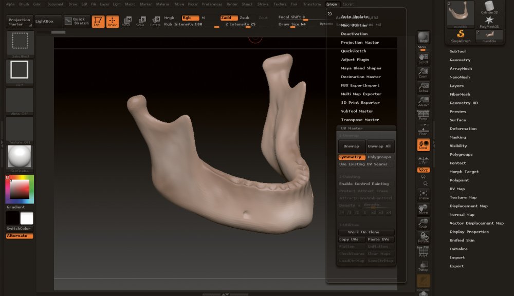Open the Texture Off selector
The image size is (514, 296).
pos(20,130)
